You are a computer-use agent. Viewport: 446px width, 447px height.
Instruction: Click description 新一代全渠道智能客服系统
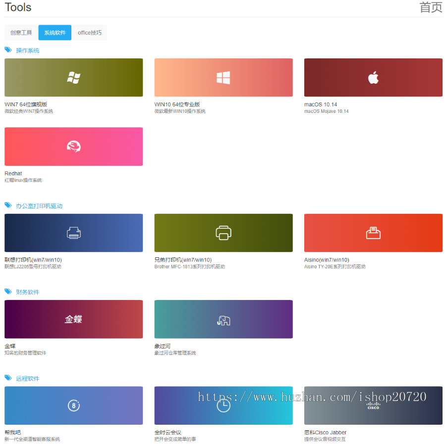tap(32, 439)
